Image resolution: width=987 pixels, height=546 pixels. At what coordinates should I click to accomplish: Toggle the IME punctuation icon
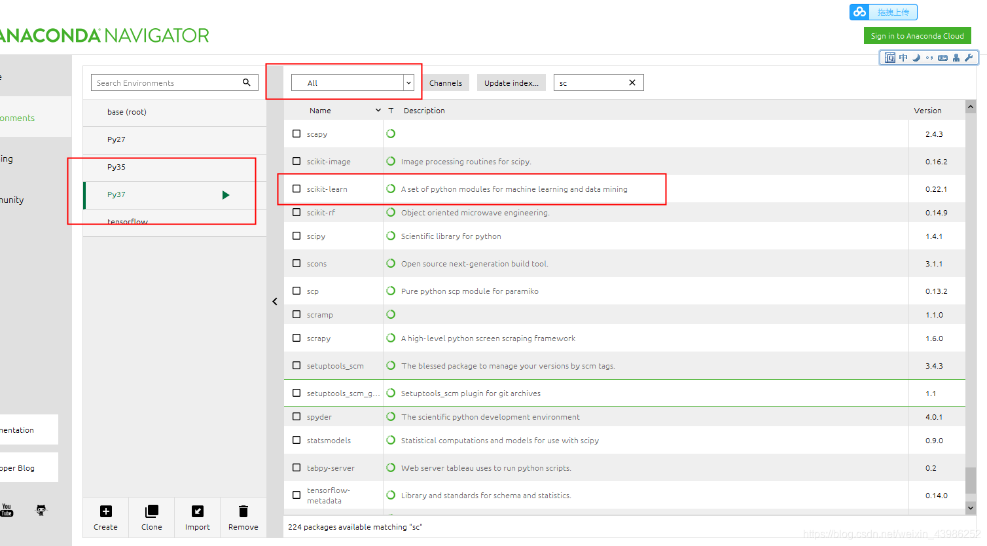pos(929,58)
